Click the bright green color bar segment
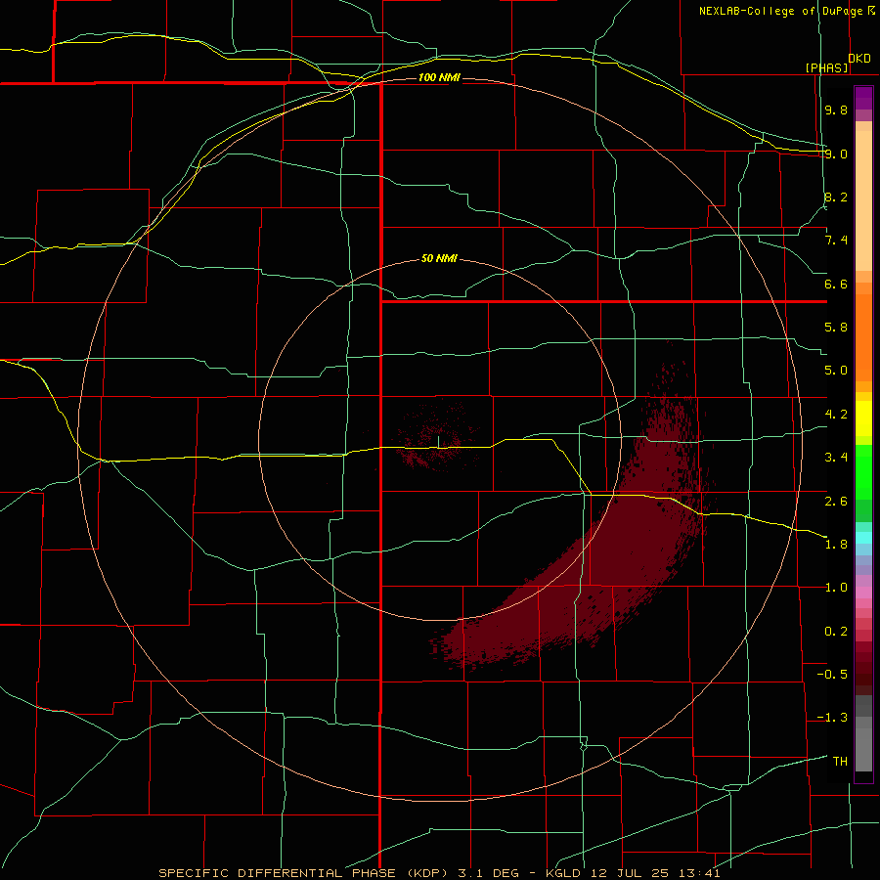 863,472
